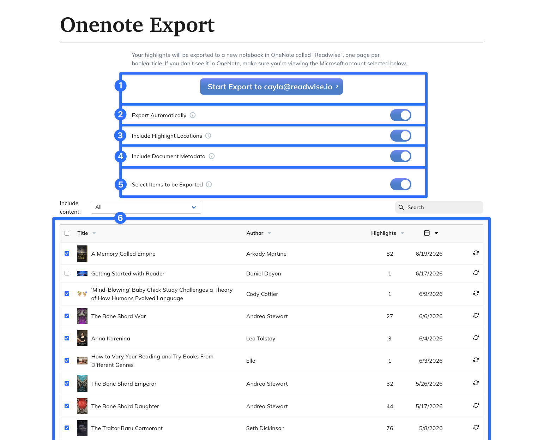
Task: Resync A Memory Called Empire using its refresh icon
Action: tap(476, 253)
